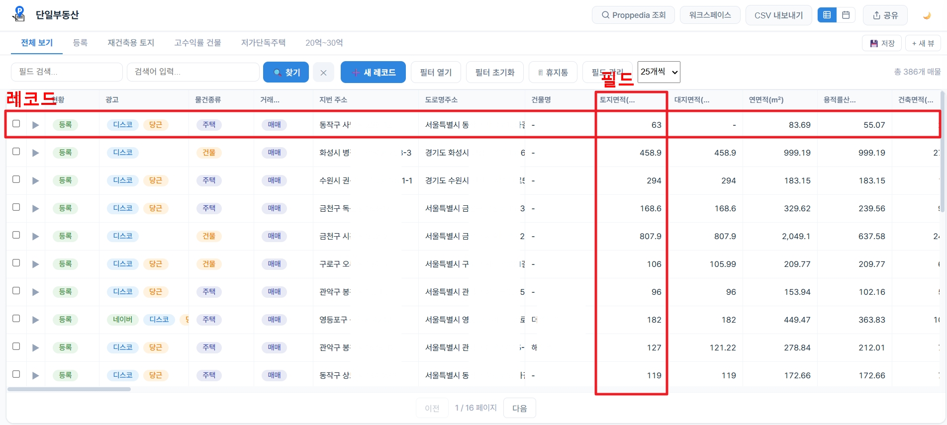
Task: Select checkbox for 화성시 row
Action: click(16, 152)
